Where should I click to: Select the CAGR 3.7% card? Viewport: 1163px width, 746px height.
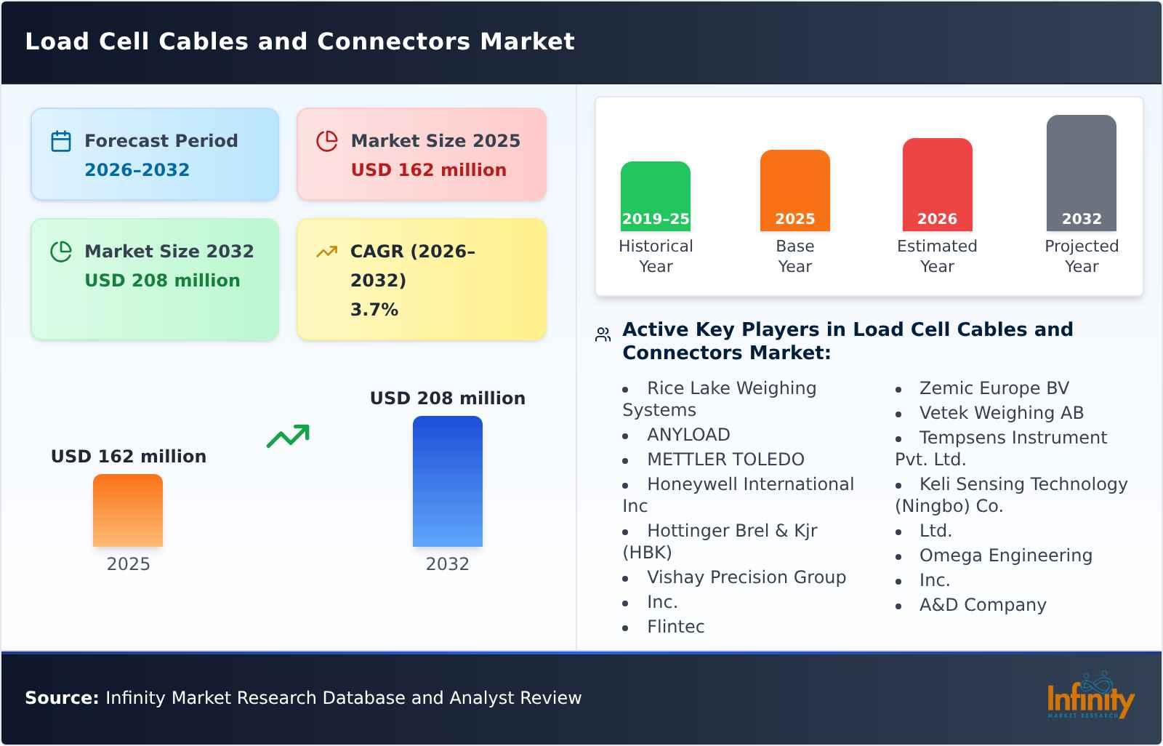click(x=422, y=279)
